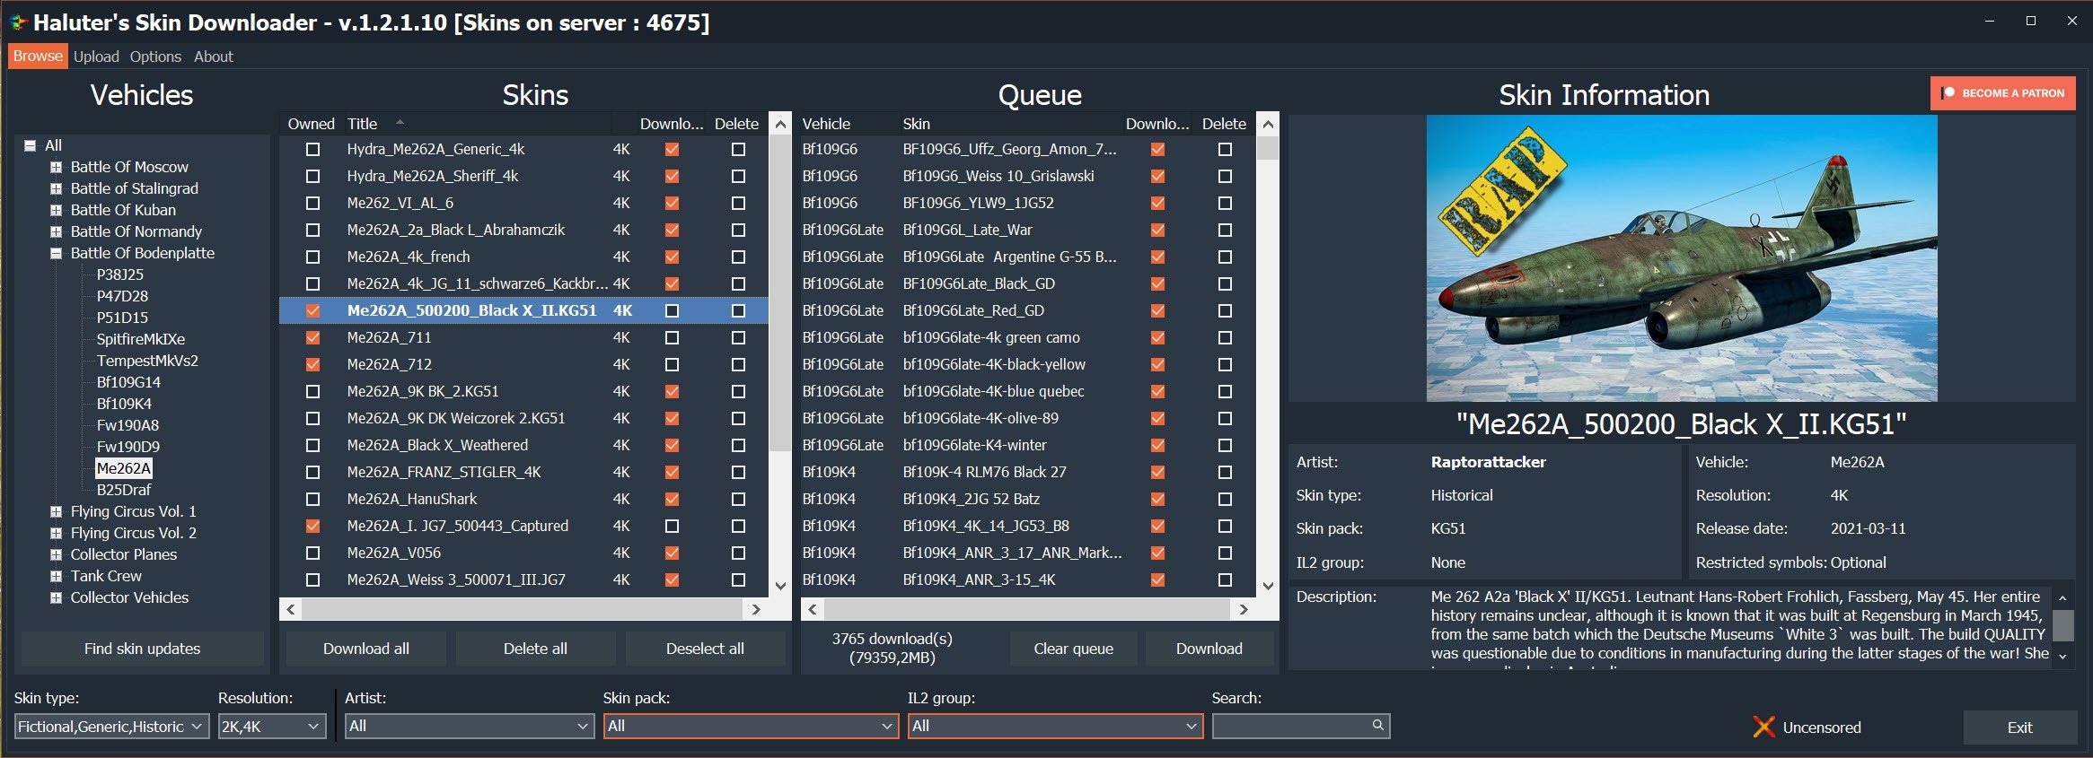Open the Resolution dropdown
This screenshot has height=758, width=2093.
272,726
